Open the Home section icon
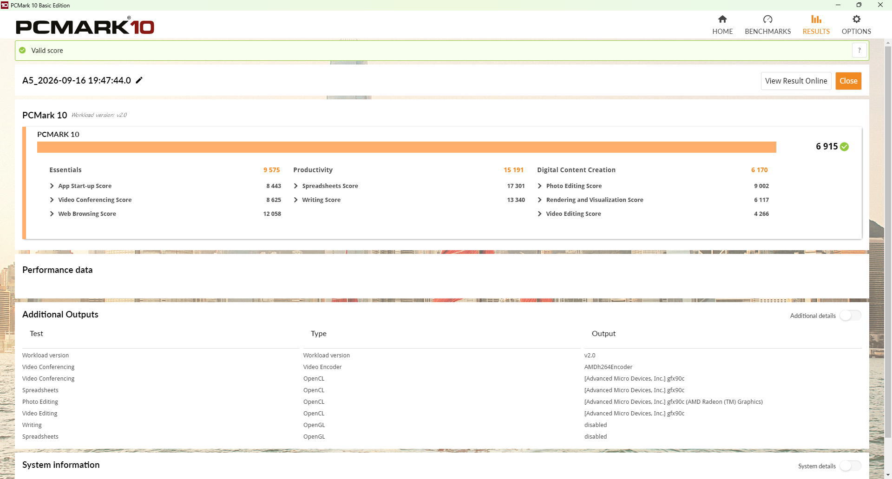The height and width of the screenshot is (479, 892). 722,19
